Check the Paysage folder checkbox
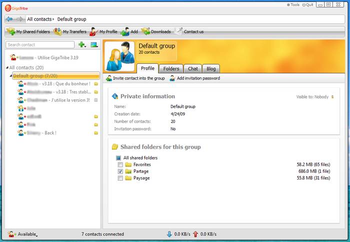The width and height of the screenshot is (350, 242). (x=120, y=178)
